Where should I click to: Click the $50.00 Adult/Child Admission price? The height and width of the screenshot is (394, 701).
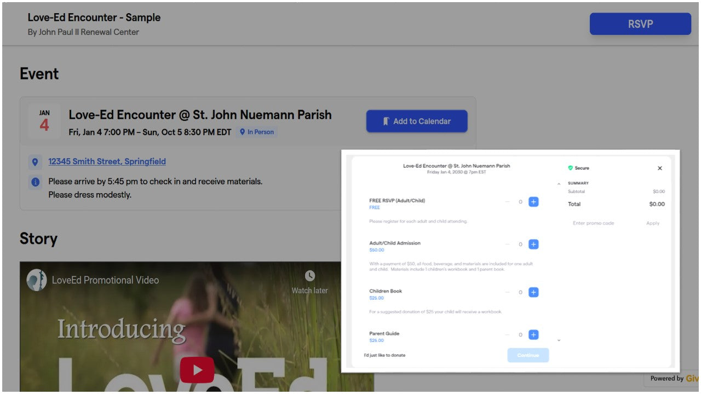click(x=377, y=250)
